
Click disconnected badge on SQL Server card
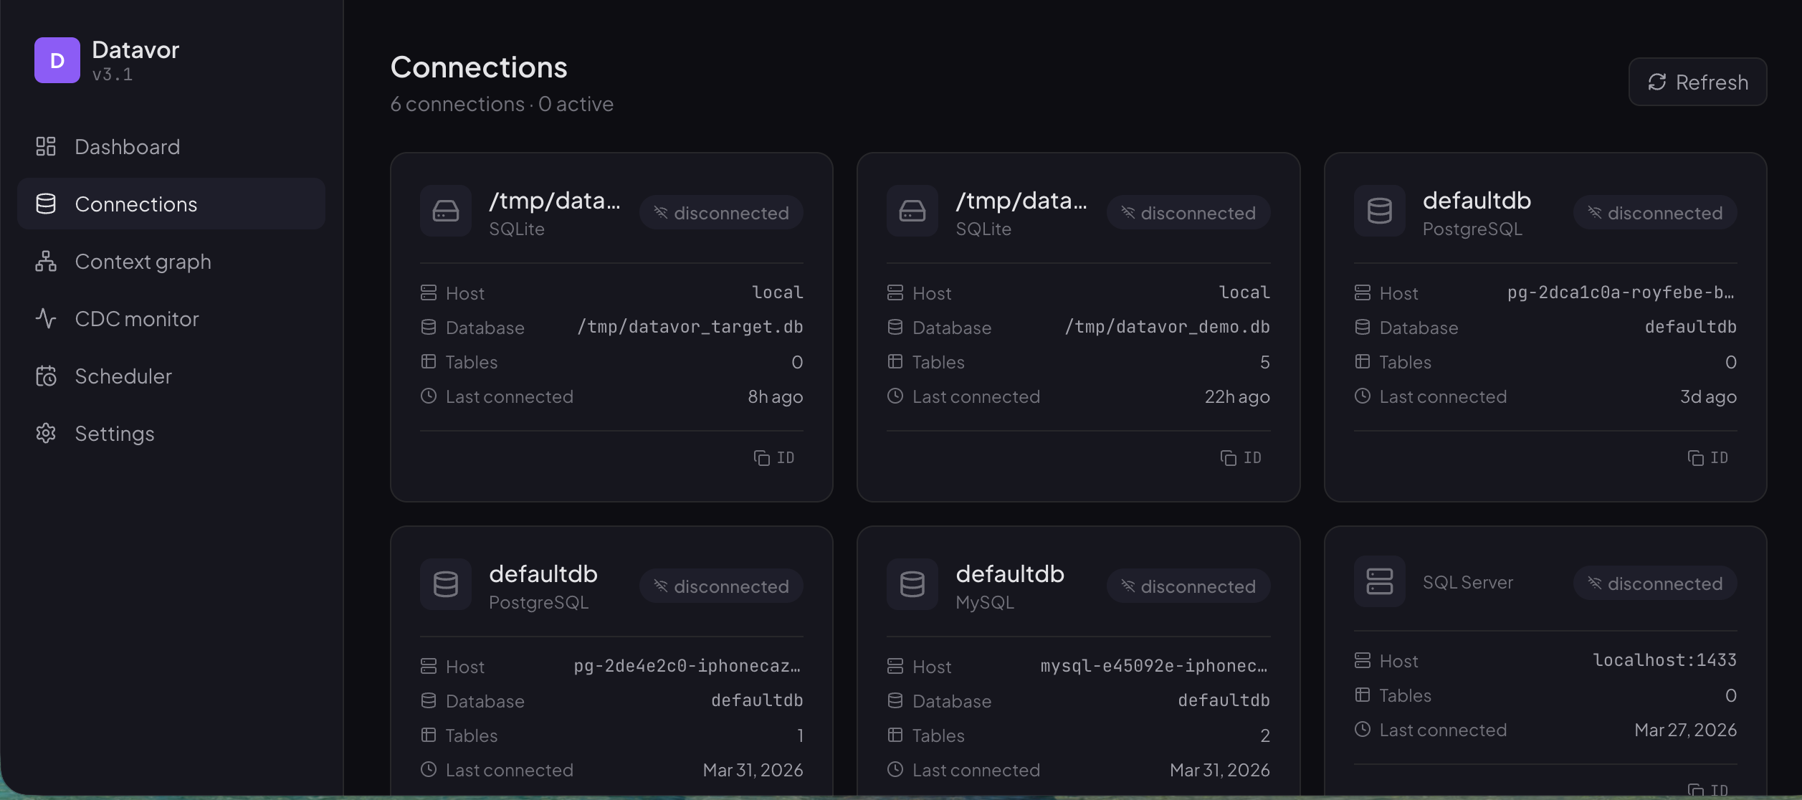tap(1655, 584)
